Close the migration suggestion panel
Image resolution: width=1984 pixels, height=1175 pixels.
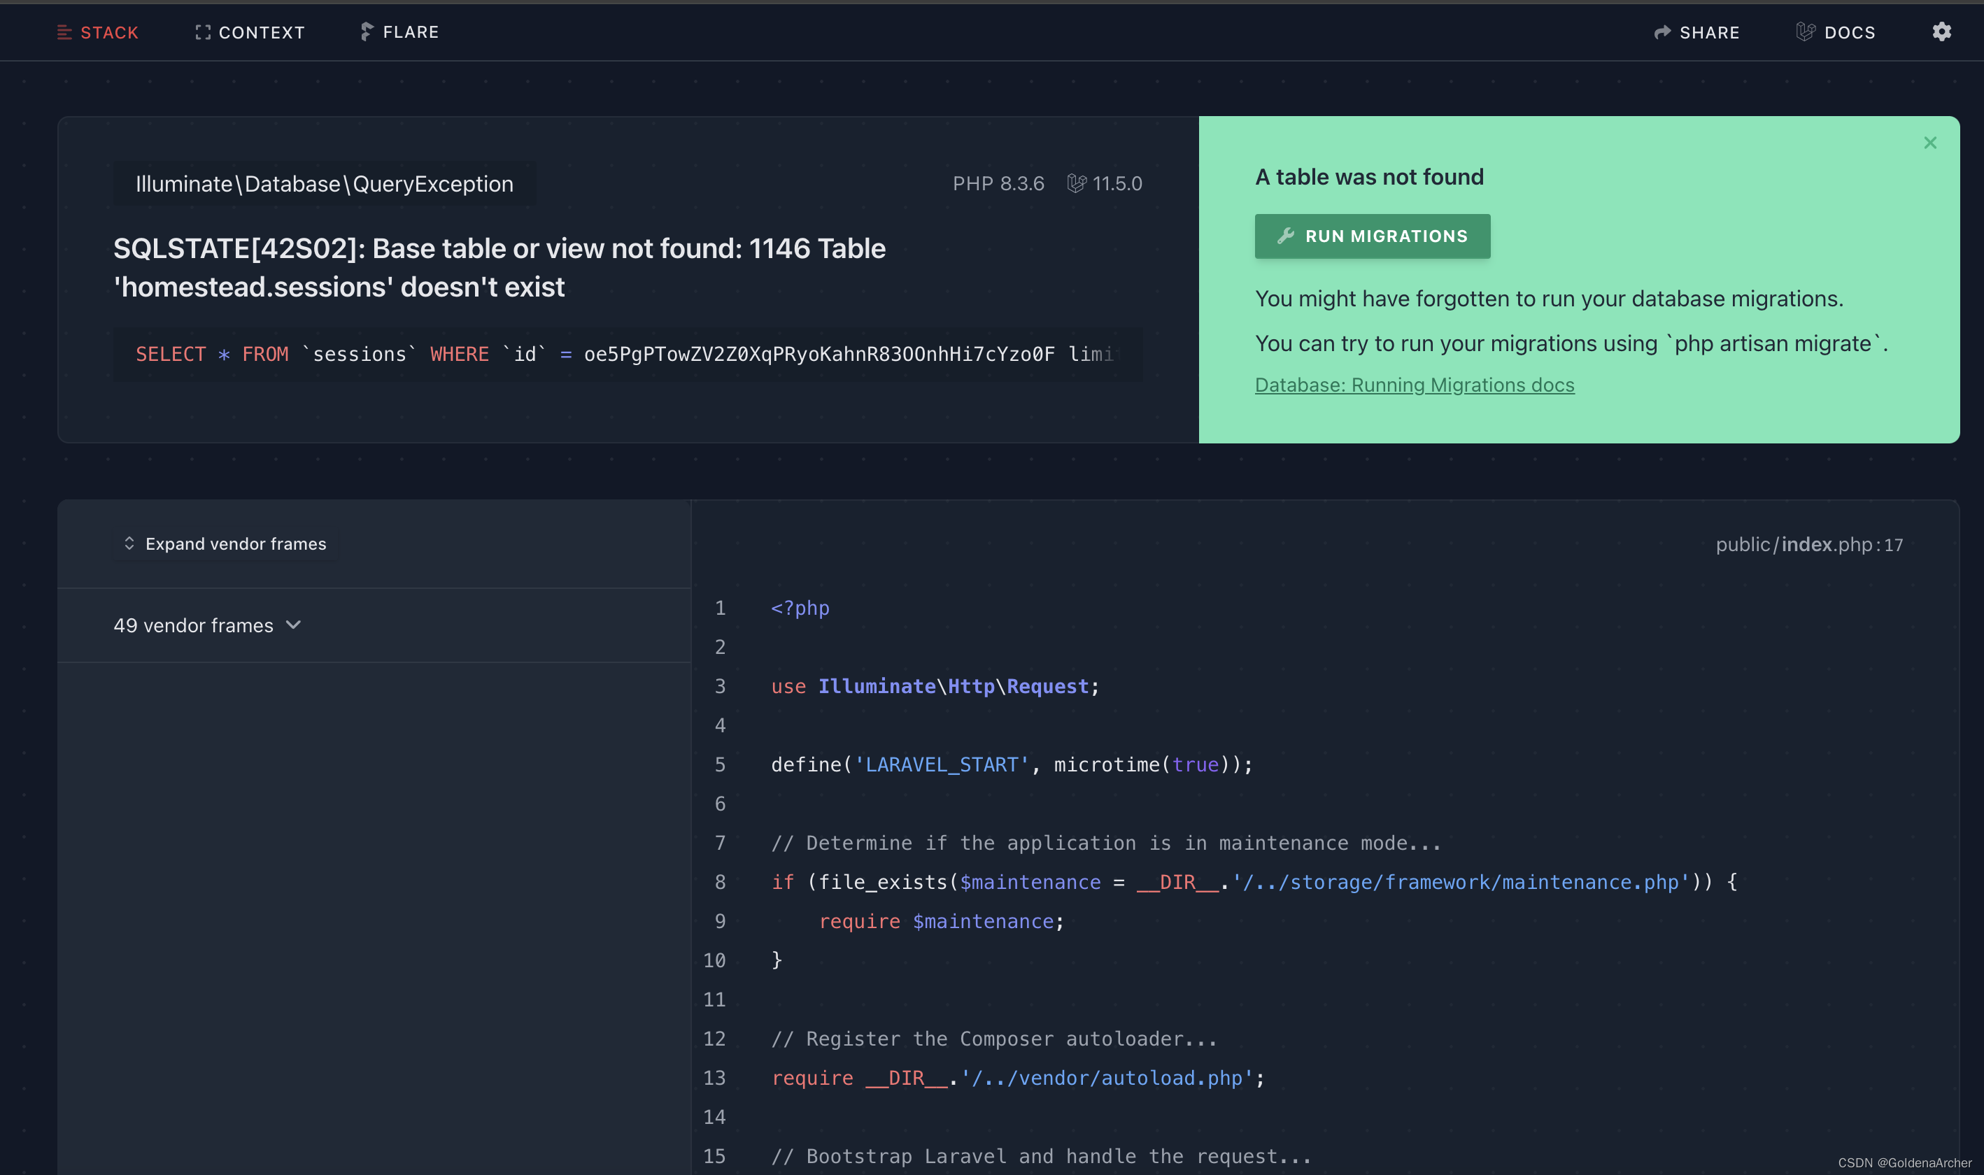click(1929, 143)
